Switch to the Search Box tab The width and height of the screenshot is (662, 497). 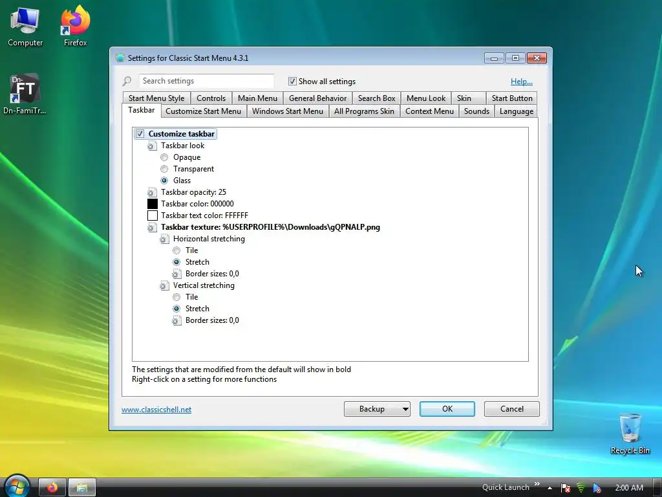pyautogui.click(x=377, y=98)
